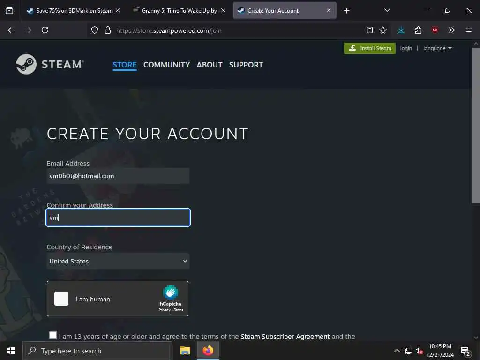
Task: Open the Steam Subscriber Agreement link
Action: coord(285,337)
